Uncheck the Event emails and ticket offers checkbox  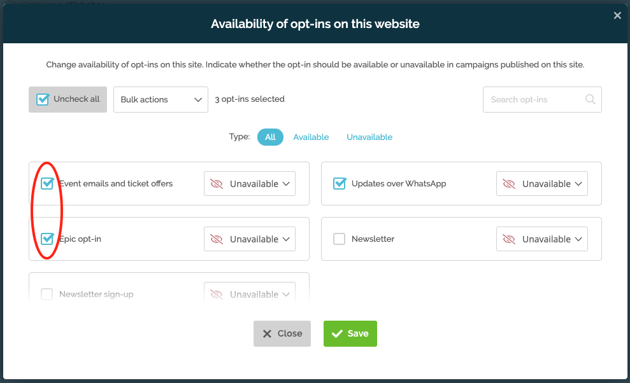pos(47,183)
